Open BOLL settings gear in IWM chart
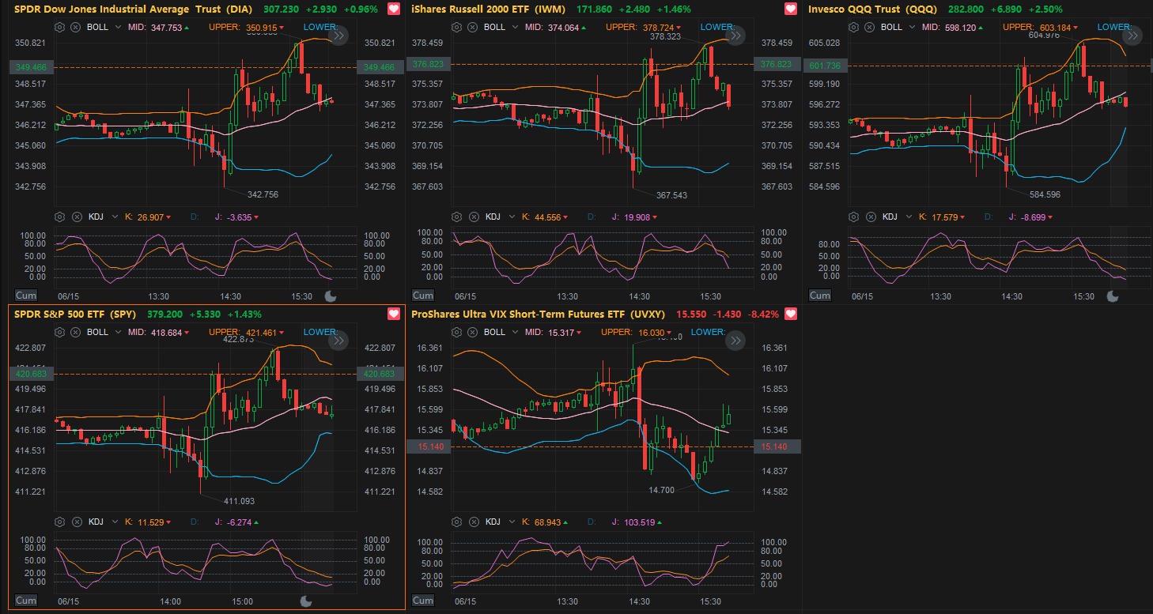1153x614 pixels. (x=456, y=27)
